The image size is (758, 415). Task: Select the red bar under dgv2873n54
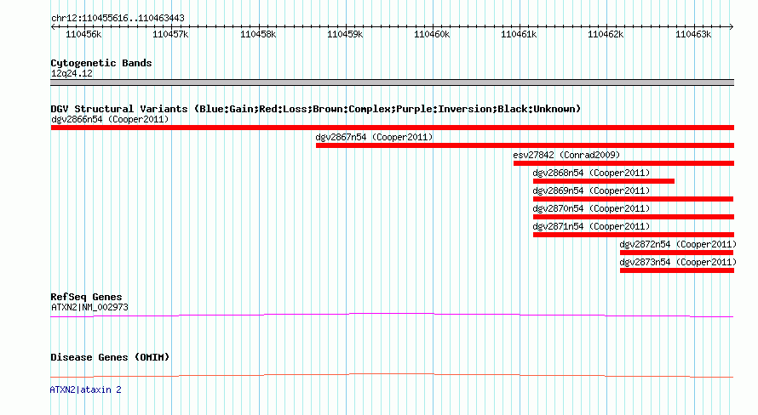click(677, 270)
